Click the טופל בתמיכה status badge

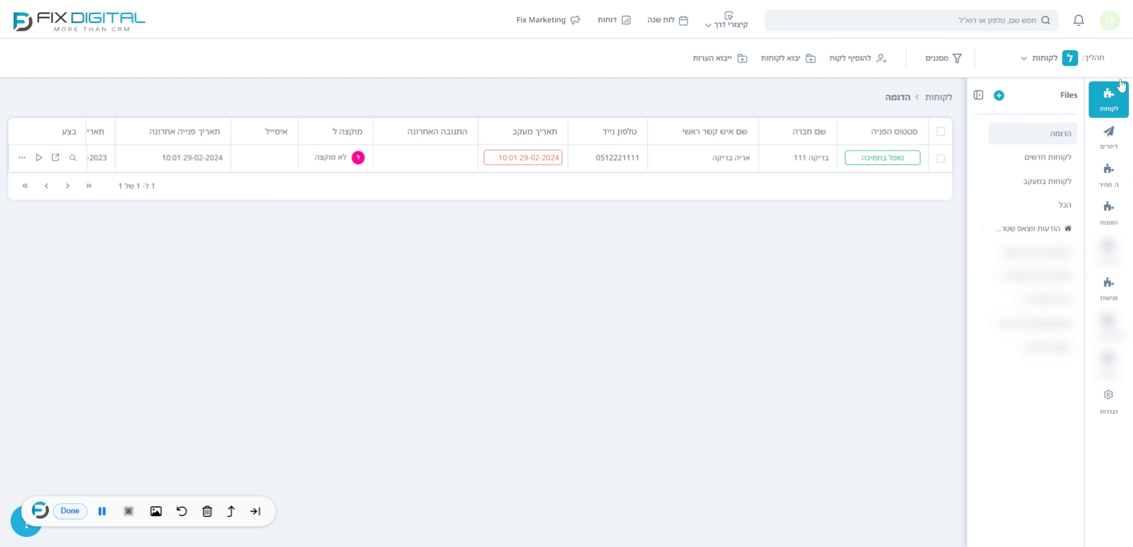(x=883, y=158)
